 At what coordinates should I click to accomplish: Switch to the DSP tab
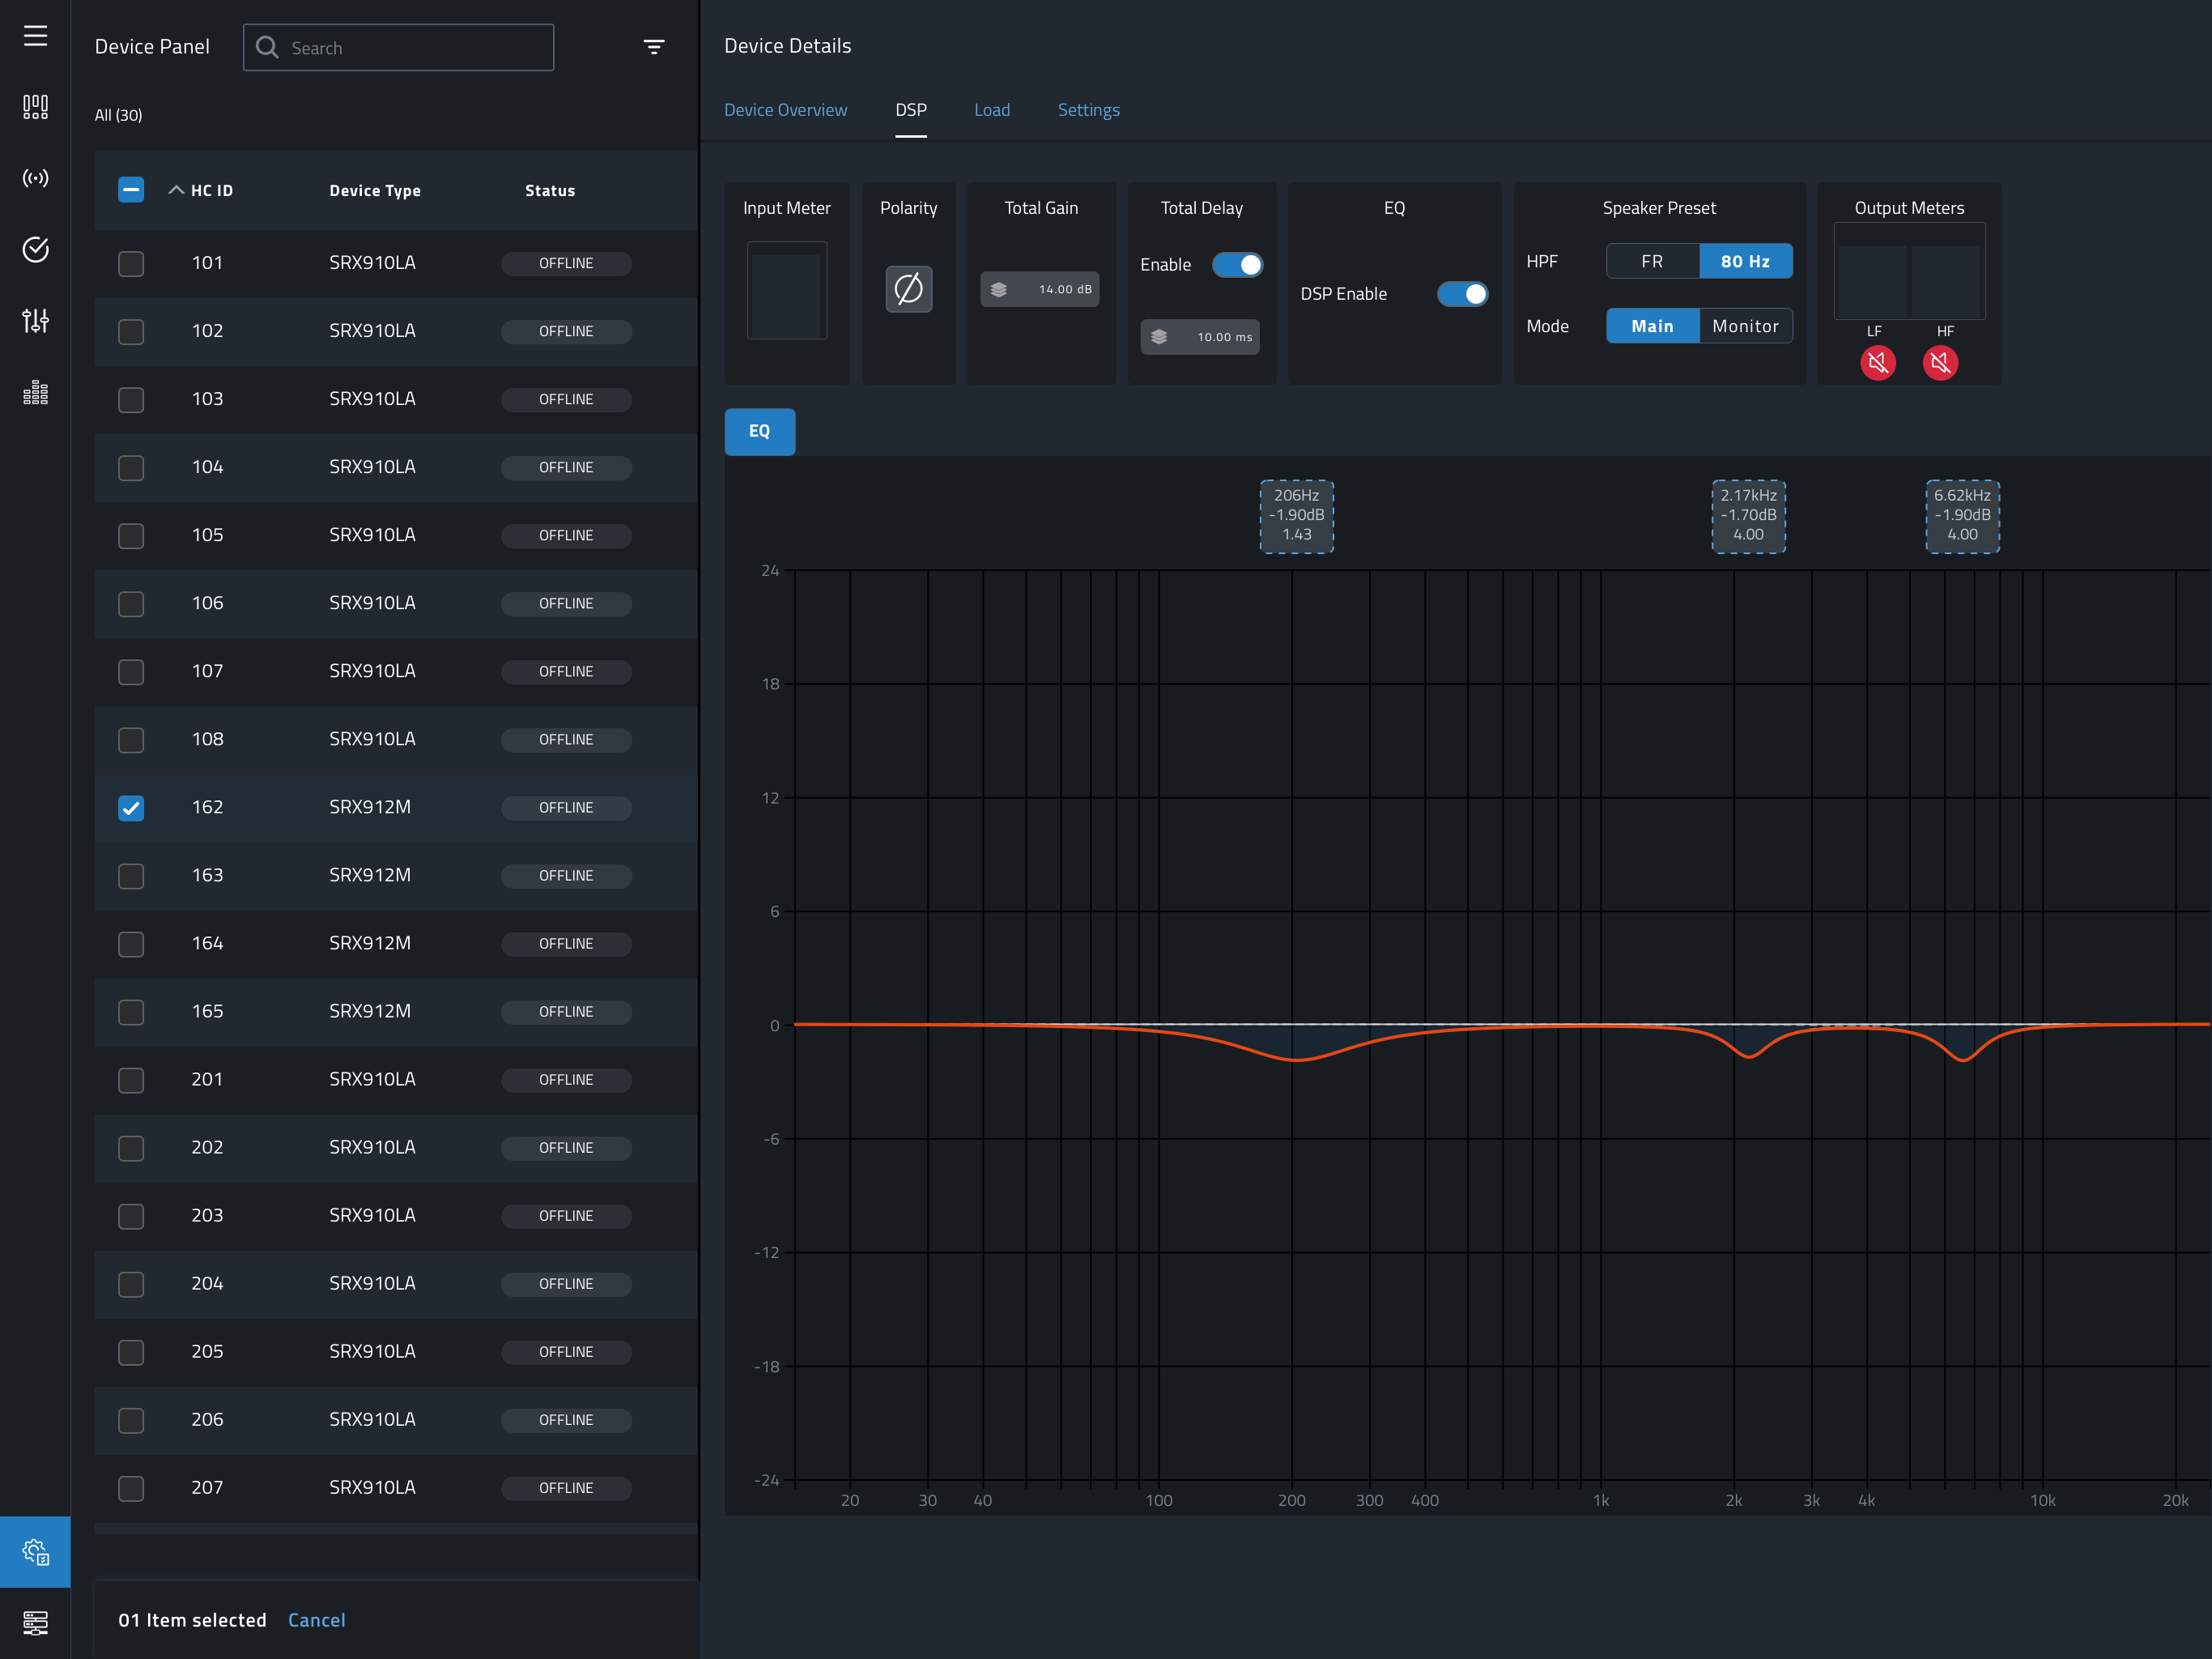coord(910,110)
